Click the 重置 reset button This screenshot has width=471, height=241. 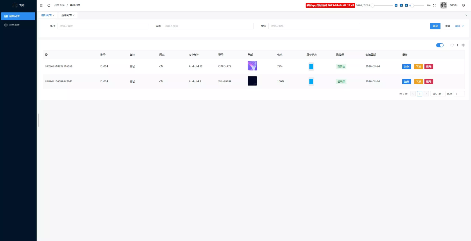tap(448, 26)
